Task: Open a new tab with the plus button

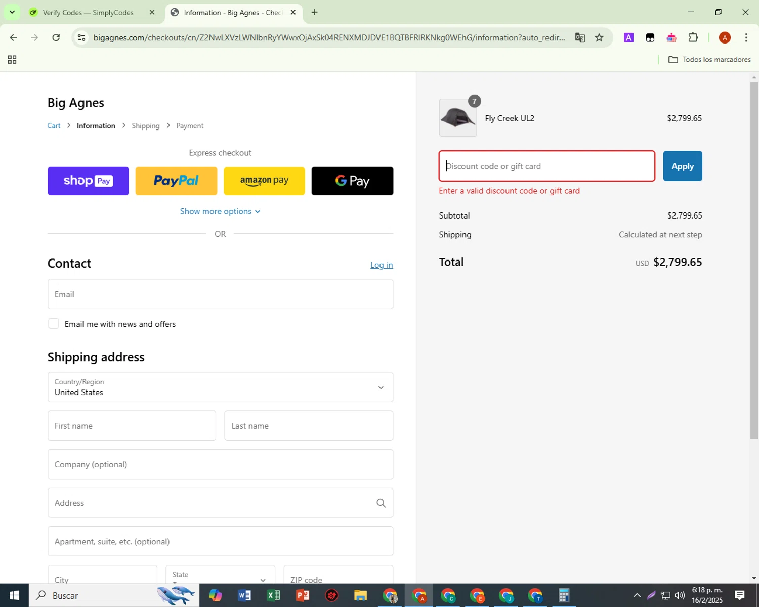Action: coord(314,12)
